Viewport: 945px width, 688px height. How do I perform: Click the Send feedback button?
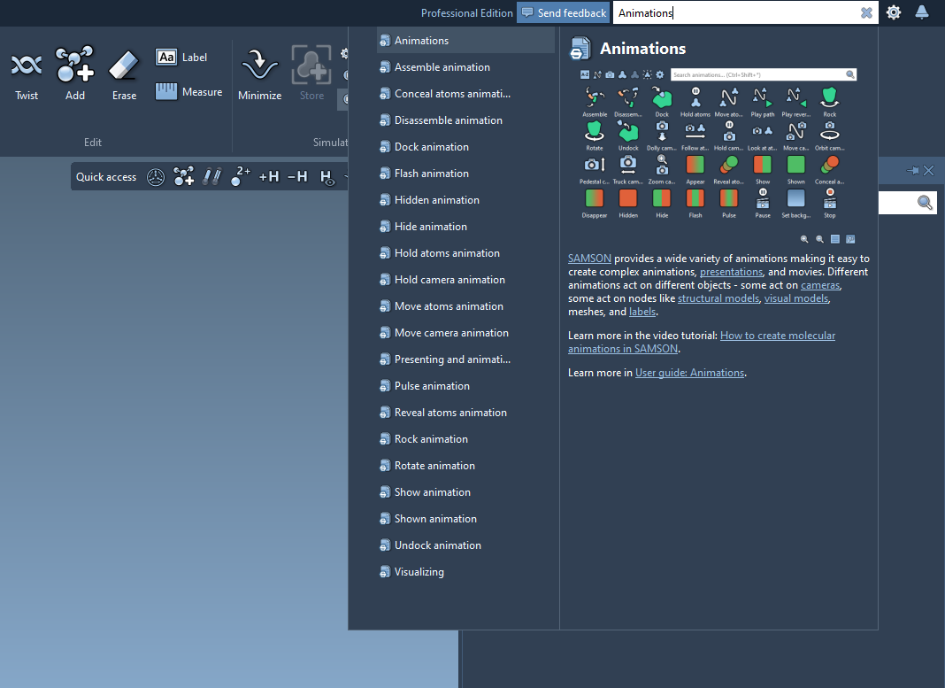pyautogui.click(x=564, y=12)
